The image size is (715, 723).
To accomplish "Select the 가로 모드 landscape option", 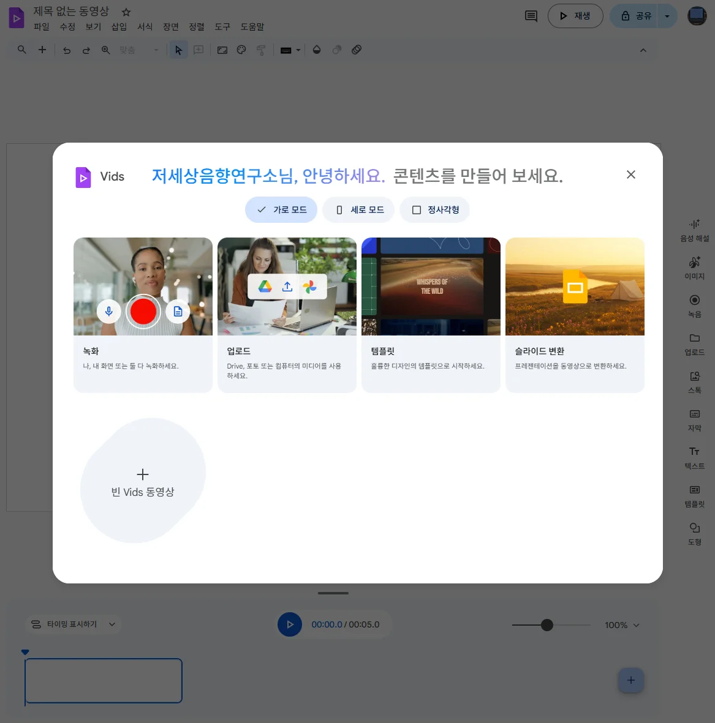I will click(x=281, y=209).
